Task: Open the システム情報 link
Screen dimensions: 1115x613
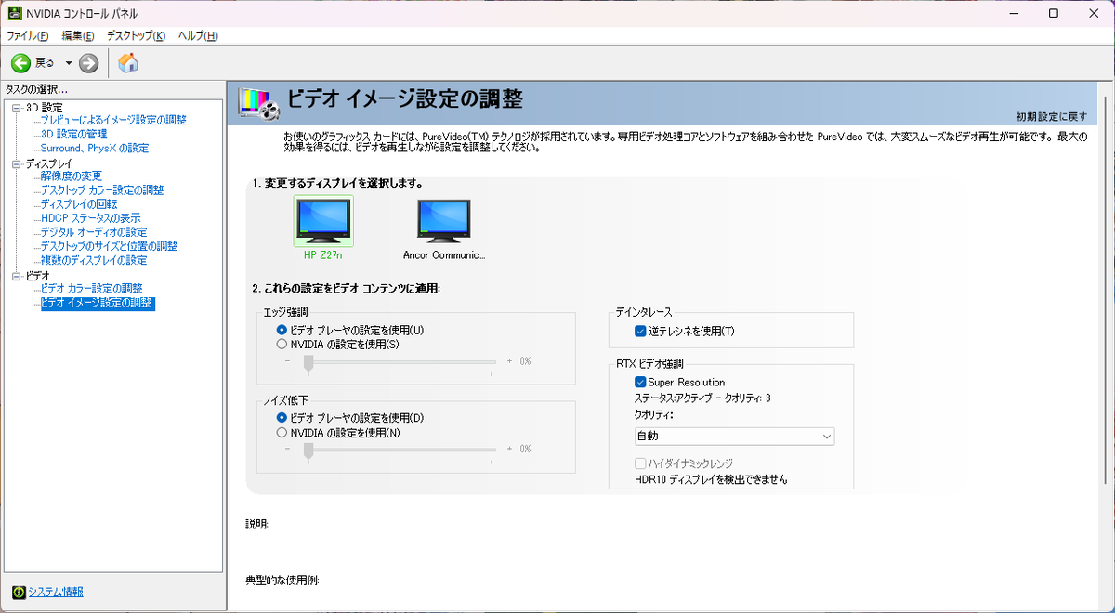Action: 56,592
